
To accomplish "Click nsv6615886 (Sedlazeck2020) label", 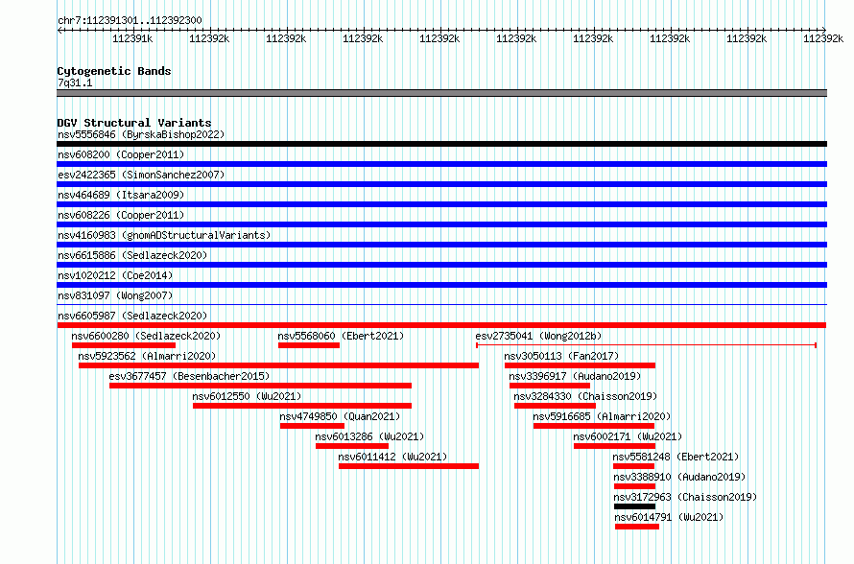I will pos(132,255).
